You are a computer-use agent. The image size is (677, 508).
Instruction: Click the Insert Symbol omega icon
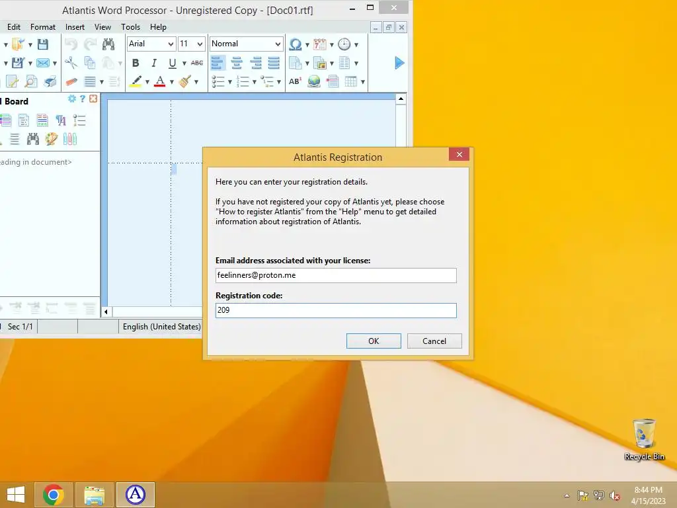coord(296,44)
